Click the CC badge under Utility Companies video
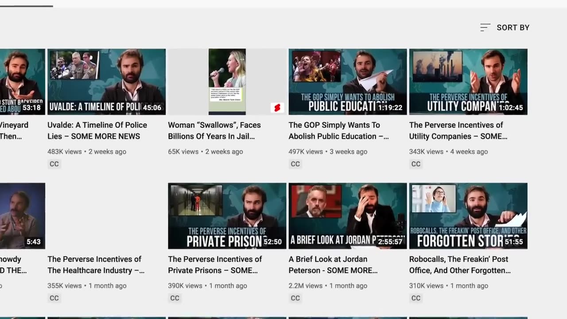The height and width of the screenshot is (319, 567). click(x=416, y=164)
